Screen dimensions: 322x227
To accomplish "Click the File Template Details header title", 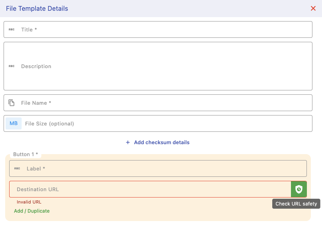I will [37, 8].
